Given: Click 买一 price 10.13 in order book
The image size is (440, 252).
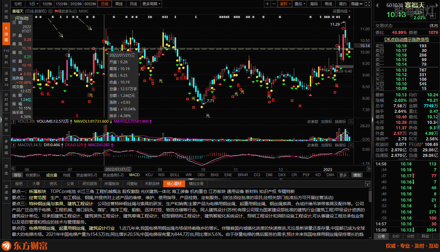Looking at the screenshot, I should point(401,70).
